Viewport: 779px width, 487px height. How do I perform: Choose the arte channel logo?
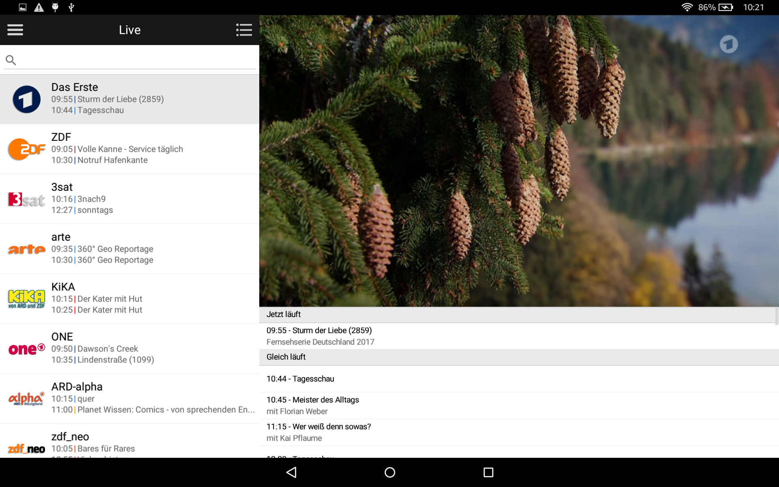click(x=27, y=249)
